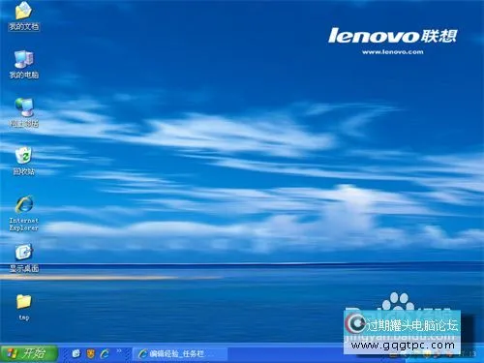The width and height of the screenshot is (484, 363).
Task: Click the orange shield quick launch icon
Action: 91,354
